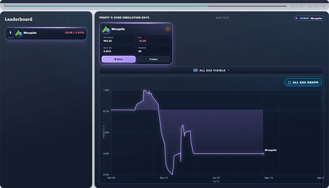Expand the All EAs Visible dropdown
Viewport: 329px width, 188px height.
coord(211,70)
